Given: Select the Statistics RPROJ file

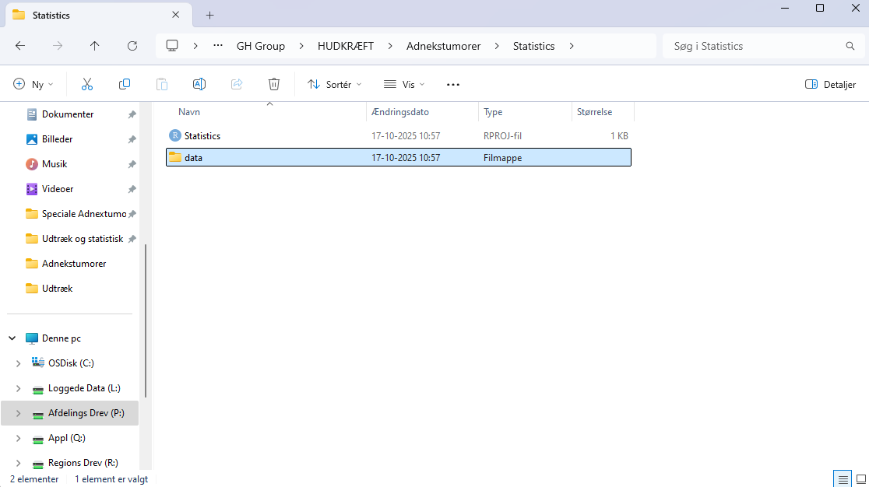Looking at the screenshot, I should coord(202,136).
